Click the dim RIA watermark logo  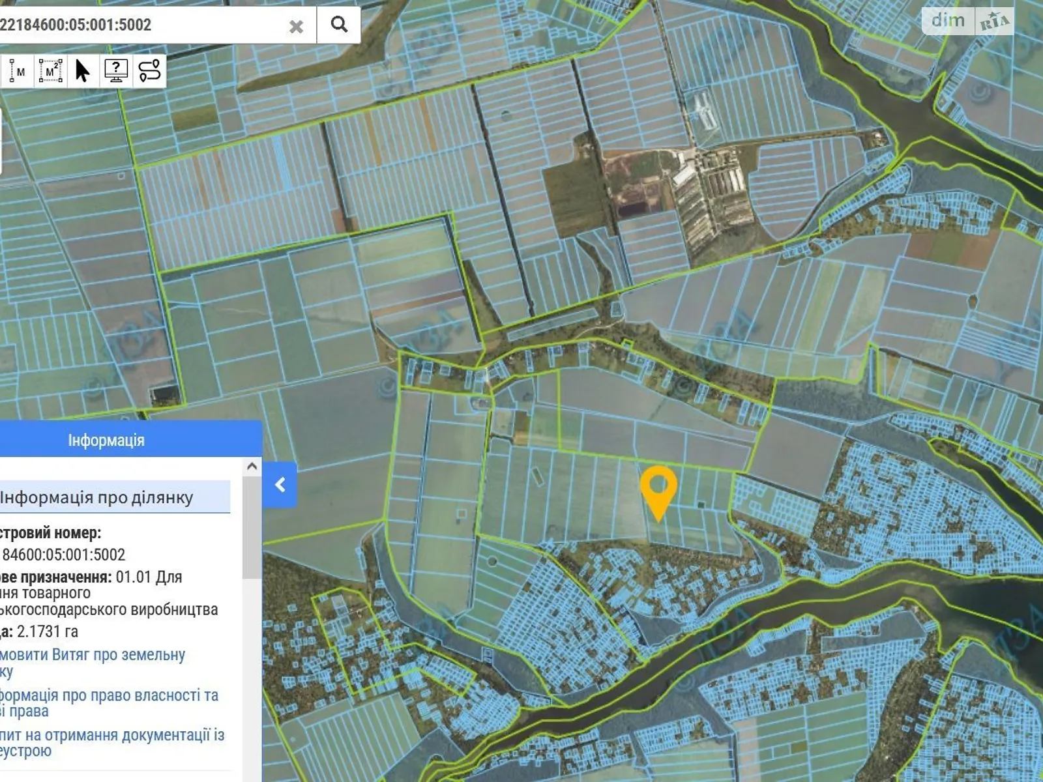tap(968, 22)
